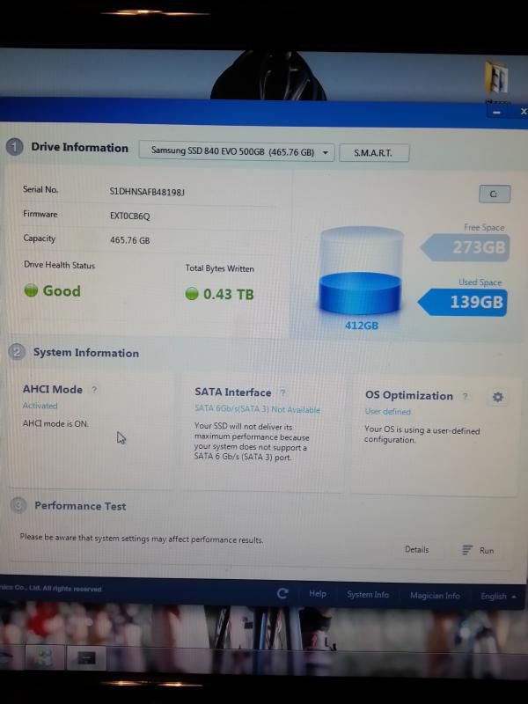
Task: Click the 'User defined' status text
Action: [388, 411]
